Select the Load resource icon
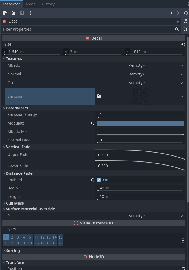189x270 pixels. (x=13, y=13)
